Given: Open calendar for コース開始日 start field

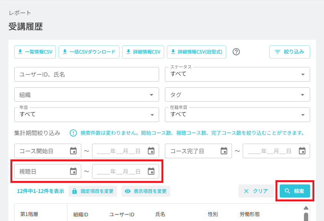Looking at the screenshot, I should (73, 151).
